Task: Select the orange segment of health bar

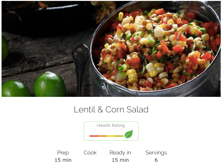Action: coord(102,136)
